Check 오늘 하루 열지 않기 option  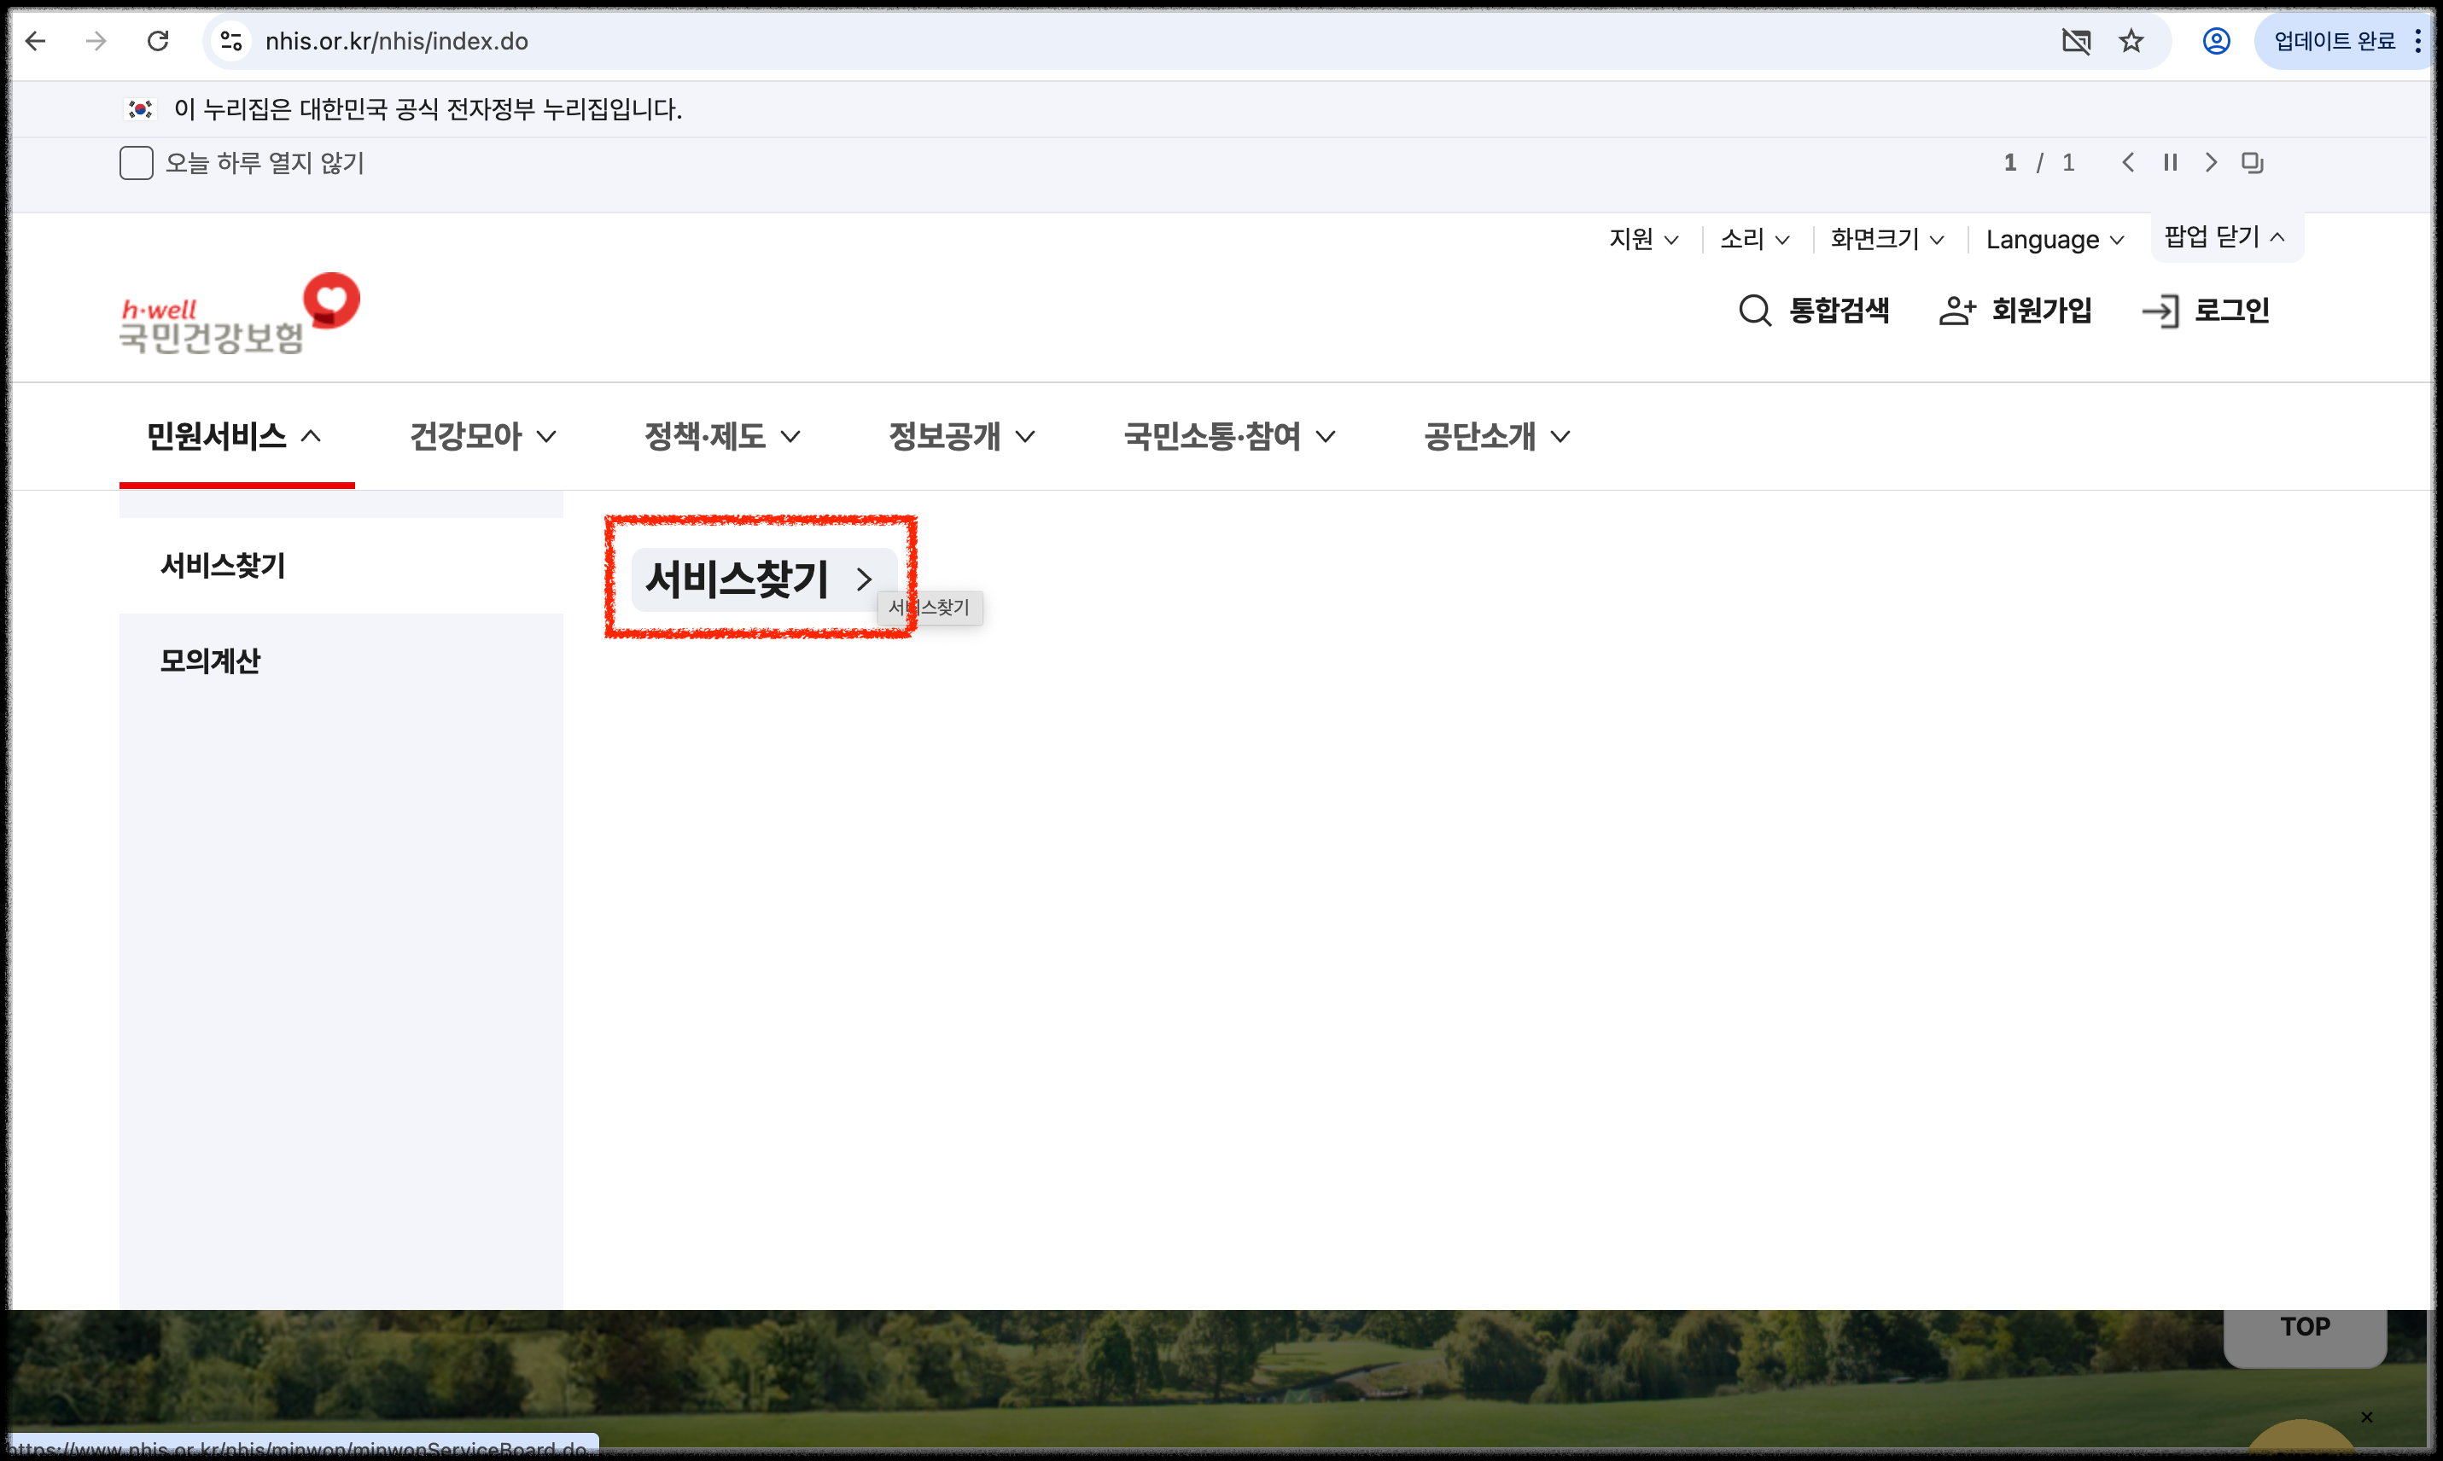pyautogui.click(x=137, y=162)
